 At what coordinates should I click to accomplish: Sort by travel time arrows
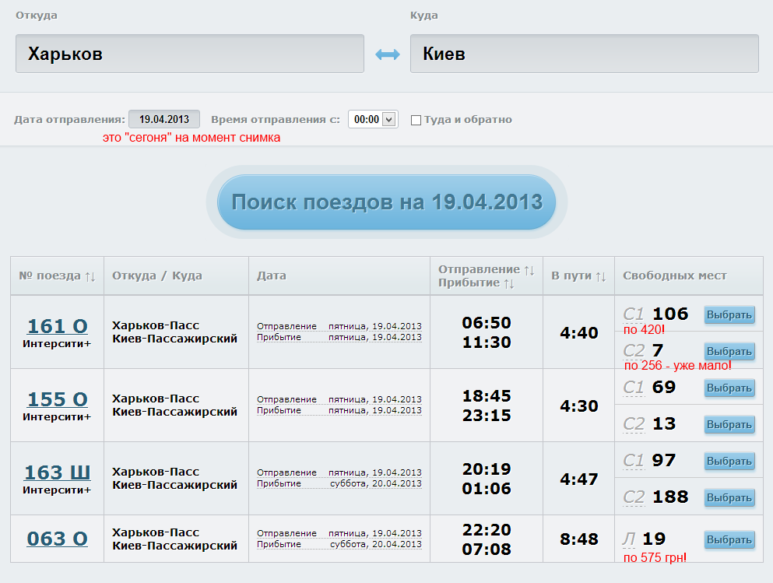[600, 276]
